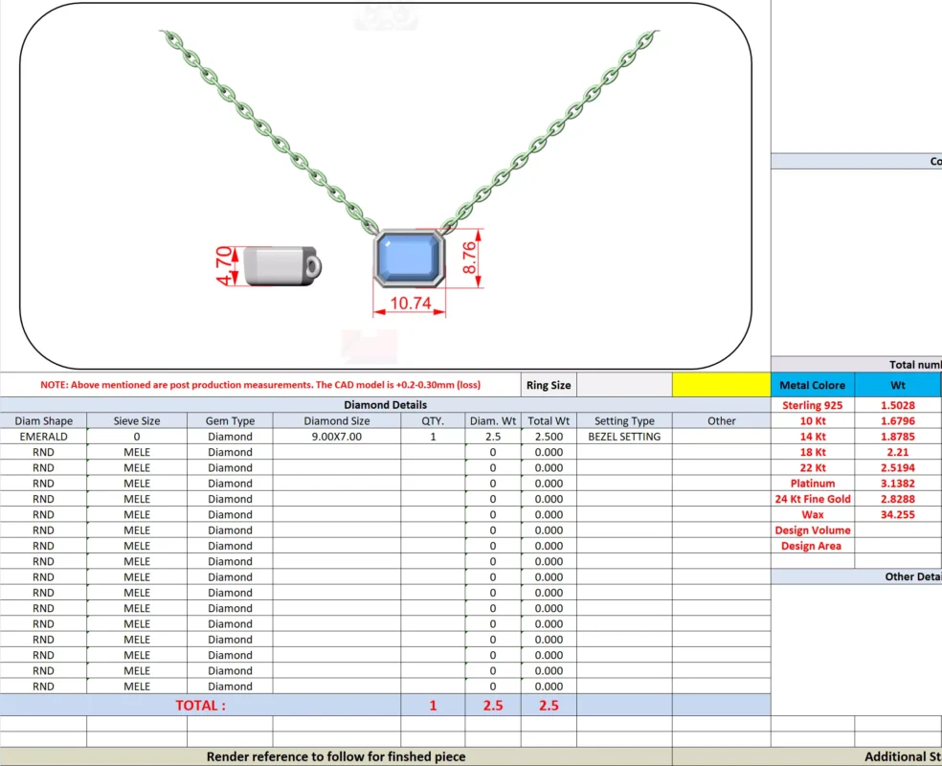Click the empty Ring Size value cell
Screen dimensions: 942x766
623,385
